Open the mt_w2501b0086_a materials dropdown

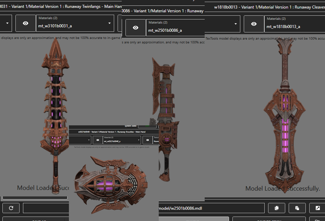click(x=175, y=28)
